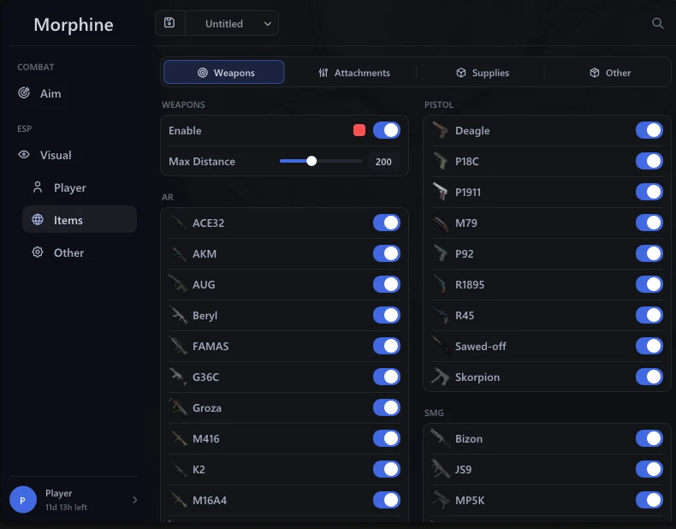
Task: Expand the Player profile chevron
Action: coord(134,500)
